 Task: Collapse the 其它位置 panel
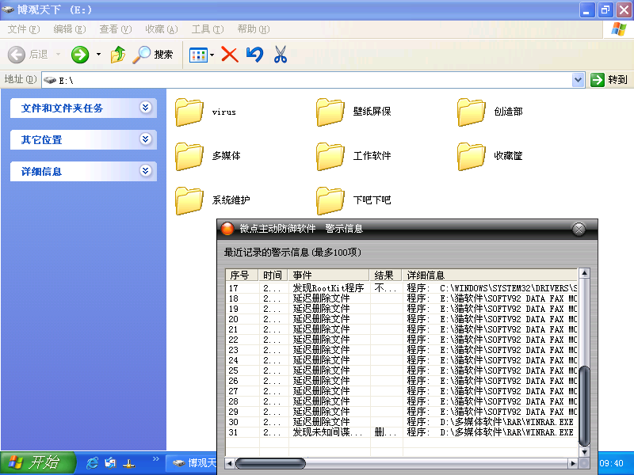[146, 139]
